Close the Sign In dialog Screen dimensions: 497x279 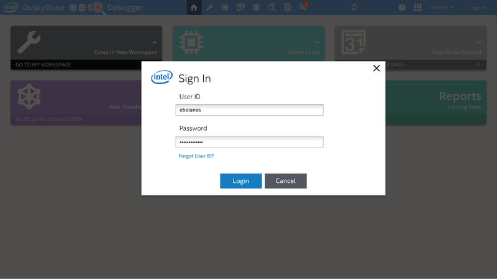[376, 68]
